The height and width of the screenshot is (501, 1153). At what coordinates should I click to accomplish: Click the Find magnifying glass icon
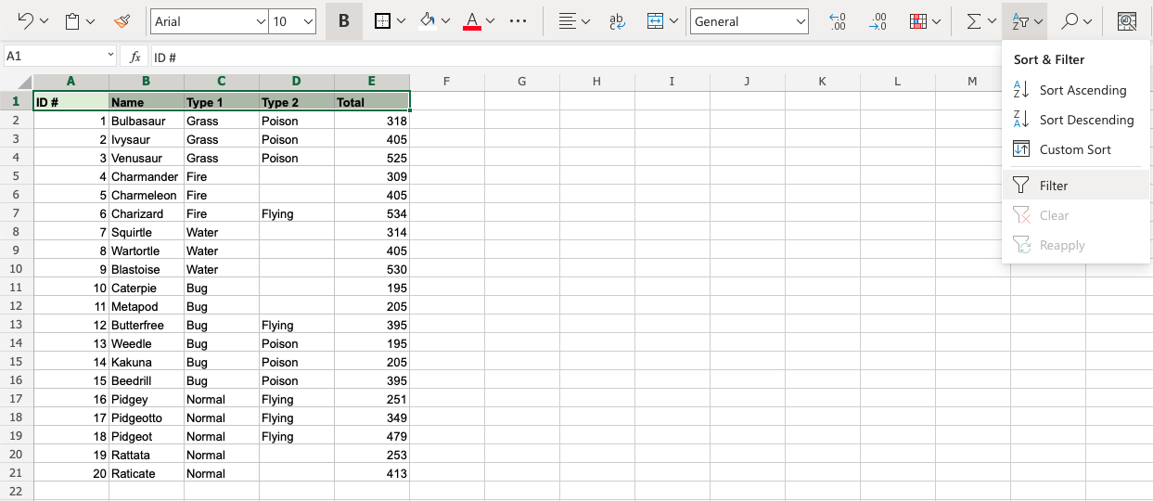point(1070,20)
